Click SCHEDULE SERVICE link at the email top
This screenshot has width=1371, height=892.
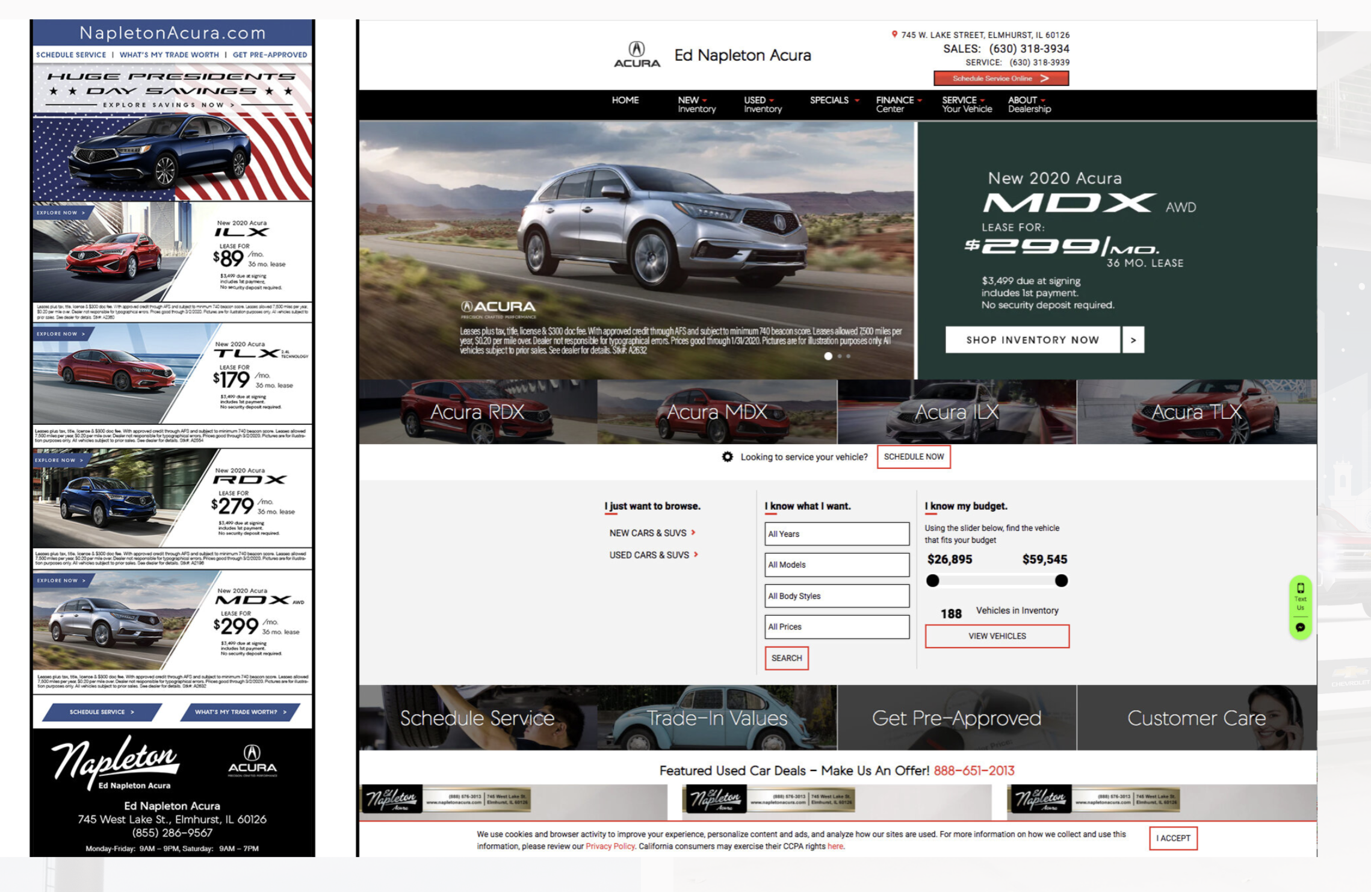[71, 55]
